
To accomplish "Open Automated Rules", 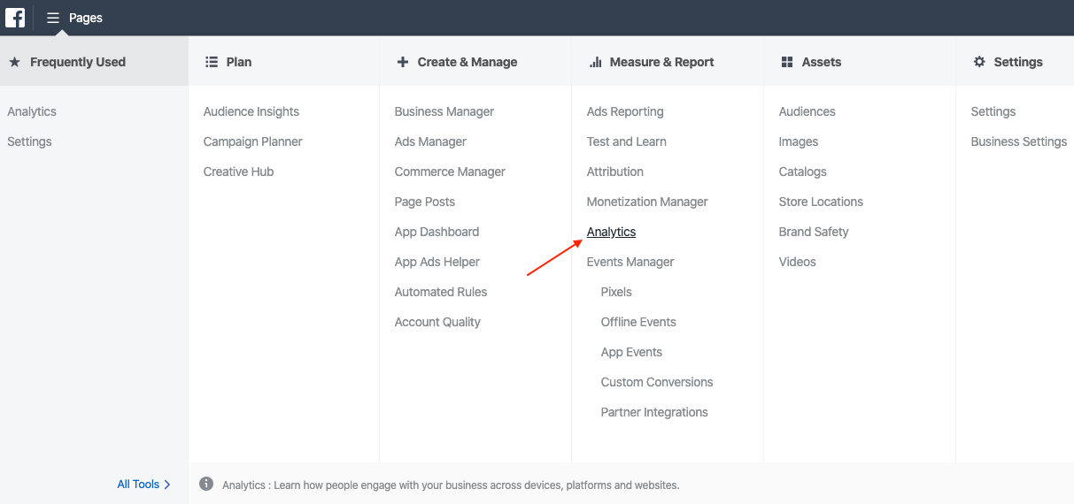I will point(441,292).
